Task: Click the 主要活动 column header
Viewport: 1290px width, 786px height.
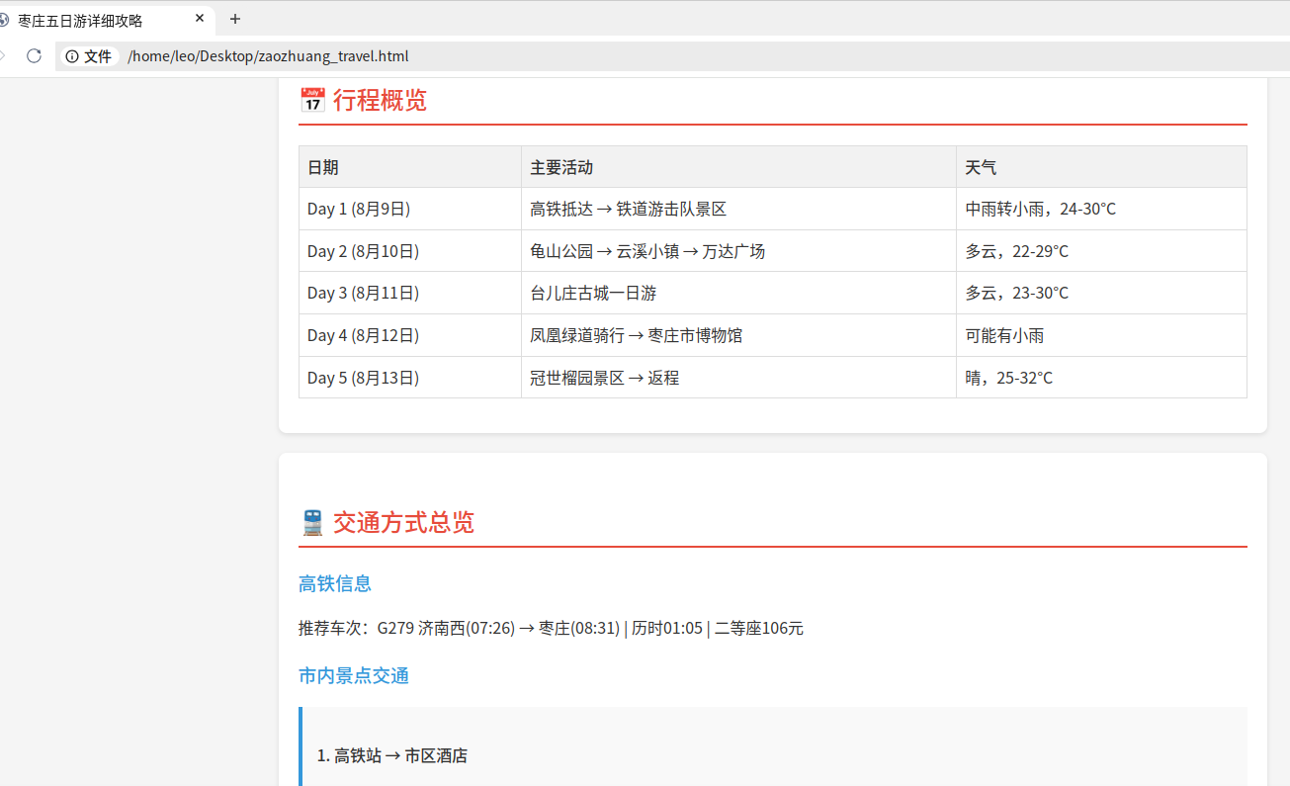Action: (738, 167)
